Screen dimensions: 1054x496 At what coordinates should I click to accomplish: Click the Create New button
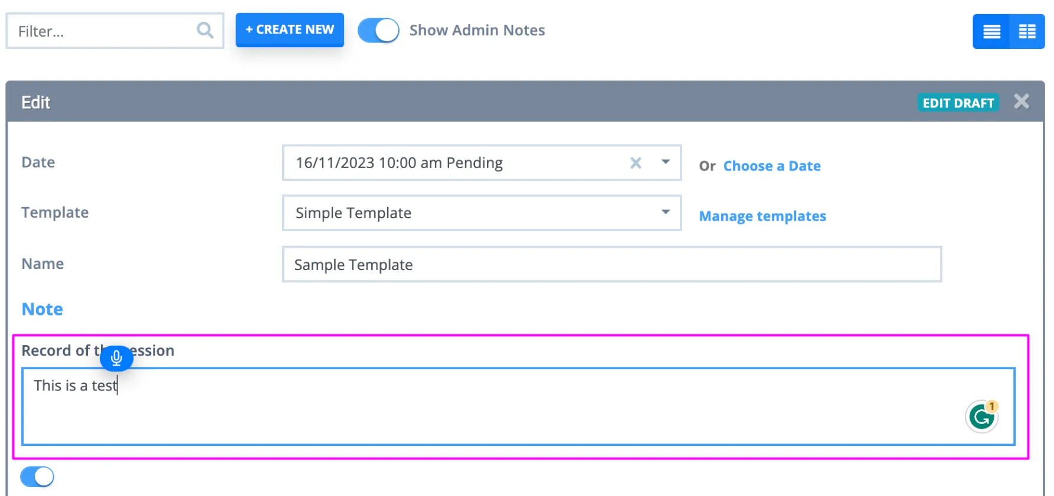pyautogui.click(x=290, y=29)
